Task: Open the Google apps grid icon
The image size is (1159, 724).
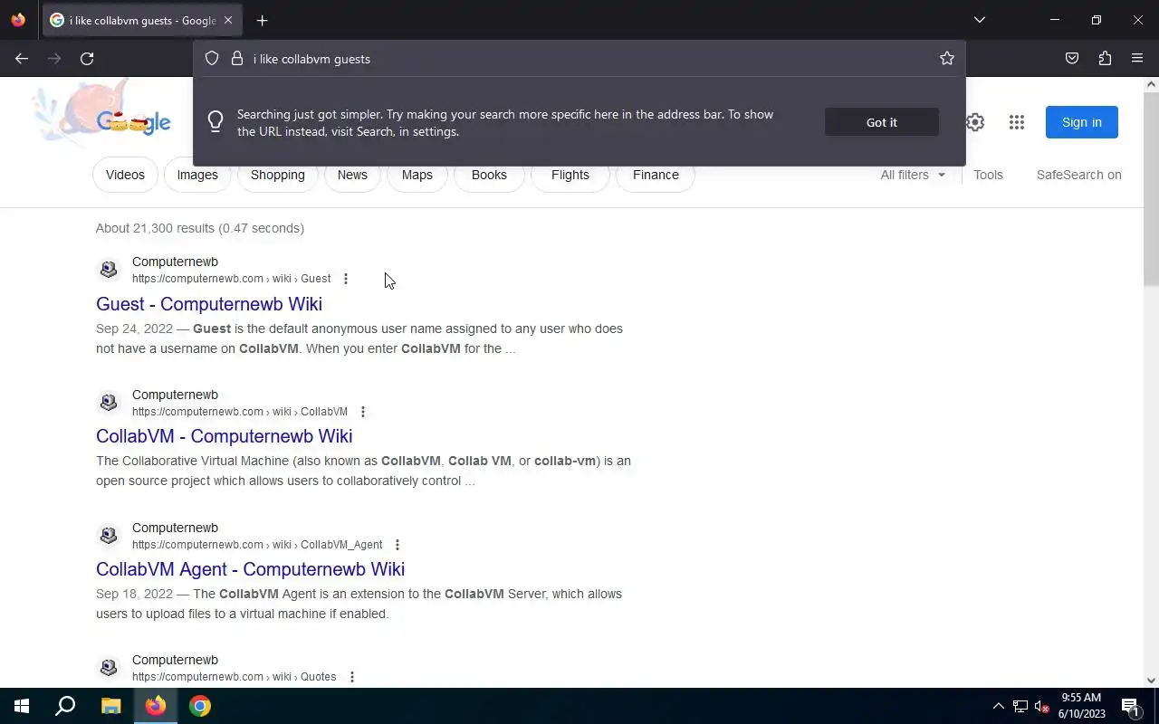Action: 1017,122
